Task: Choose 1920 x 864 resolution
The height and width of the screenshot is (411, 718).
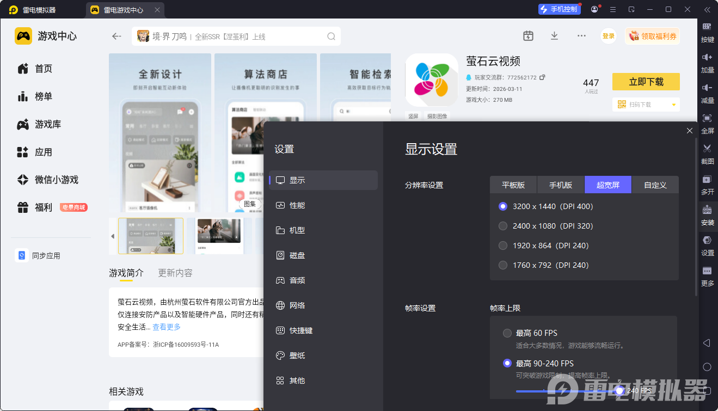Action: 503,246
